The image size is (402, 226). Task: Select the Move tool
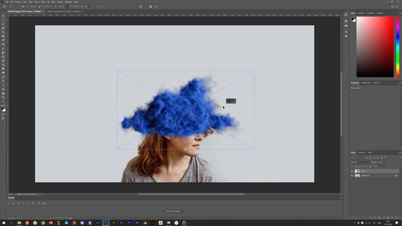[x=3, y=16]
